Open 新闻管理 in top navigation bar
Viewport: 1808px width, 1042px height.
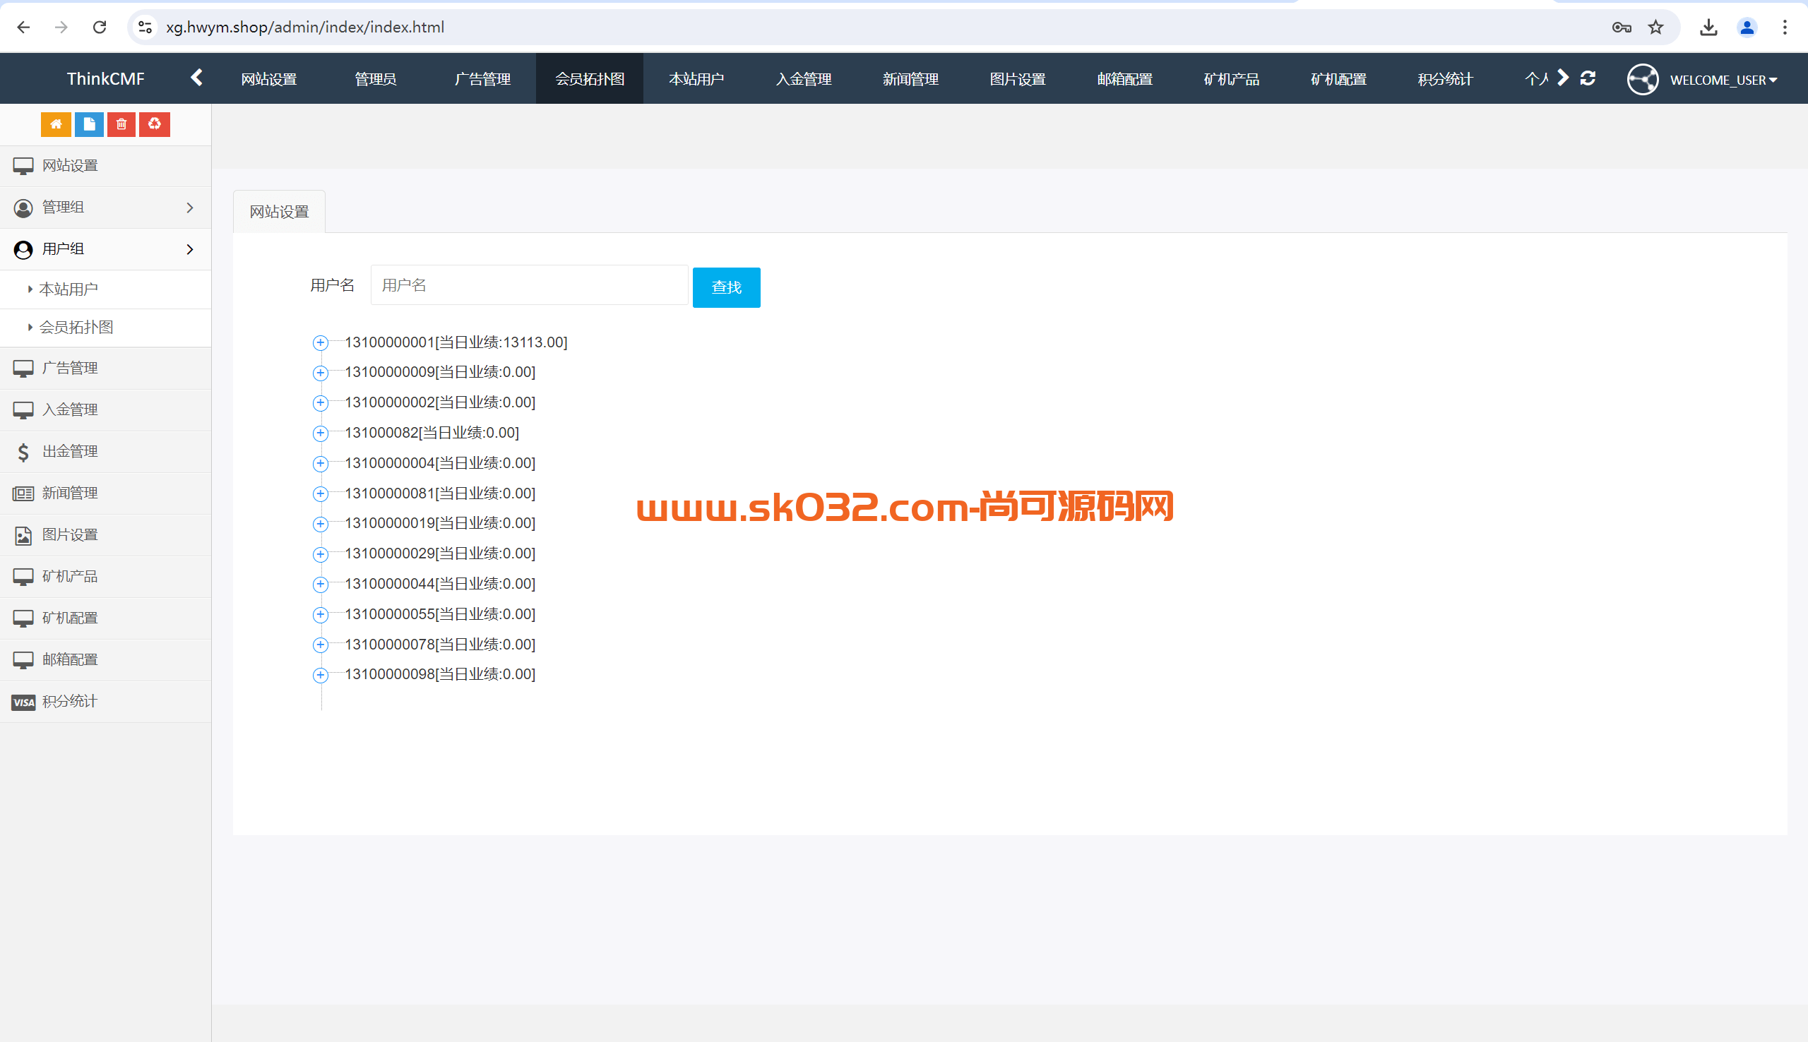910,79
